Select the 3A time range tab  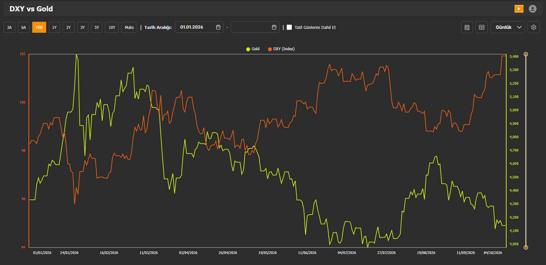tap(9, 27)
